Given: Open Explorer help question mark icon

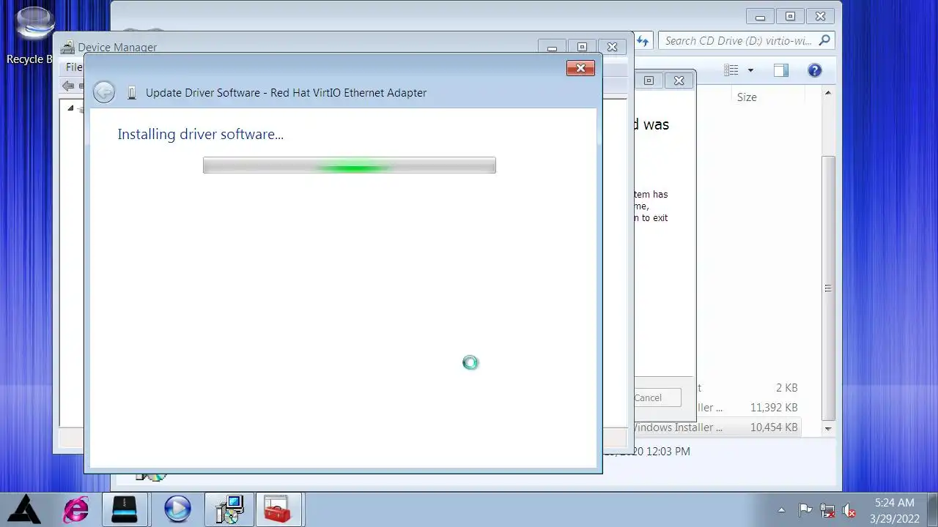Looking at the screenshot, I should 815,70.
